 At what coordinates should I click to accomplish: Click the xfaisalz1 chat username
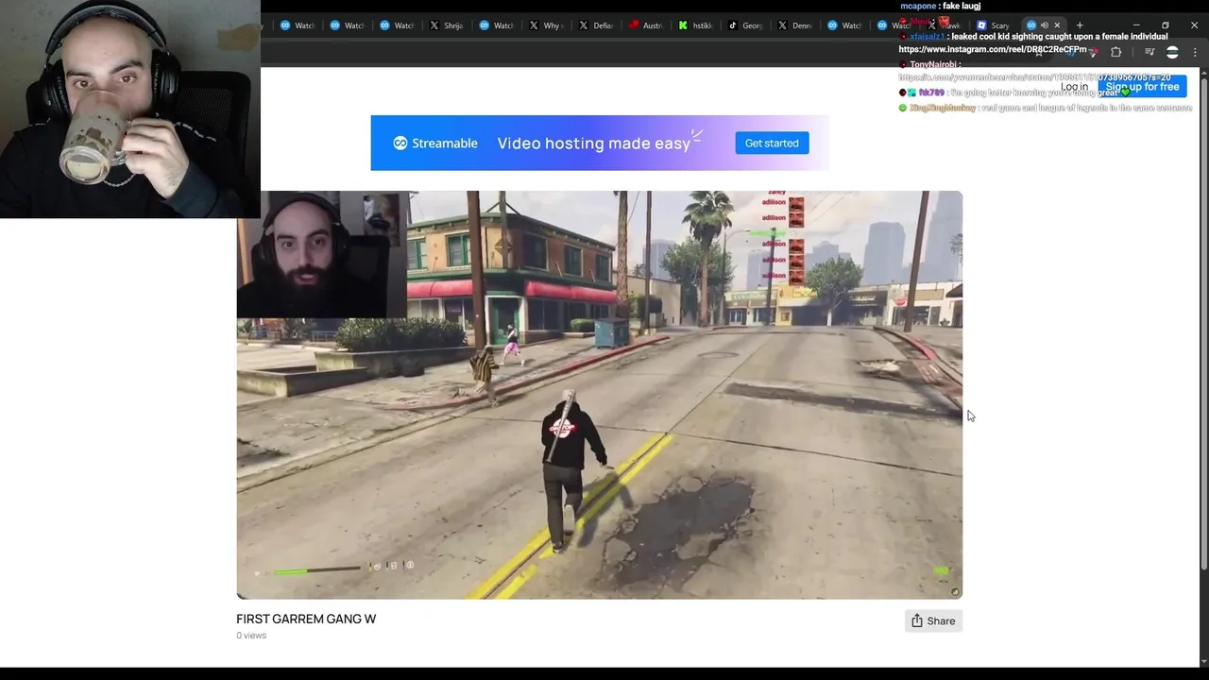[x=927, y=37]
